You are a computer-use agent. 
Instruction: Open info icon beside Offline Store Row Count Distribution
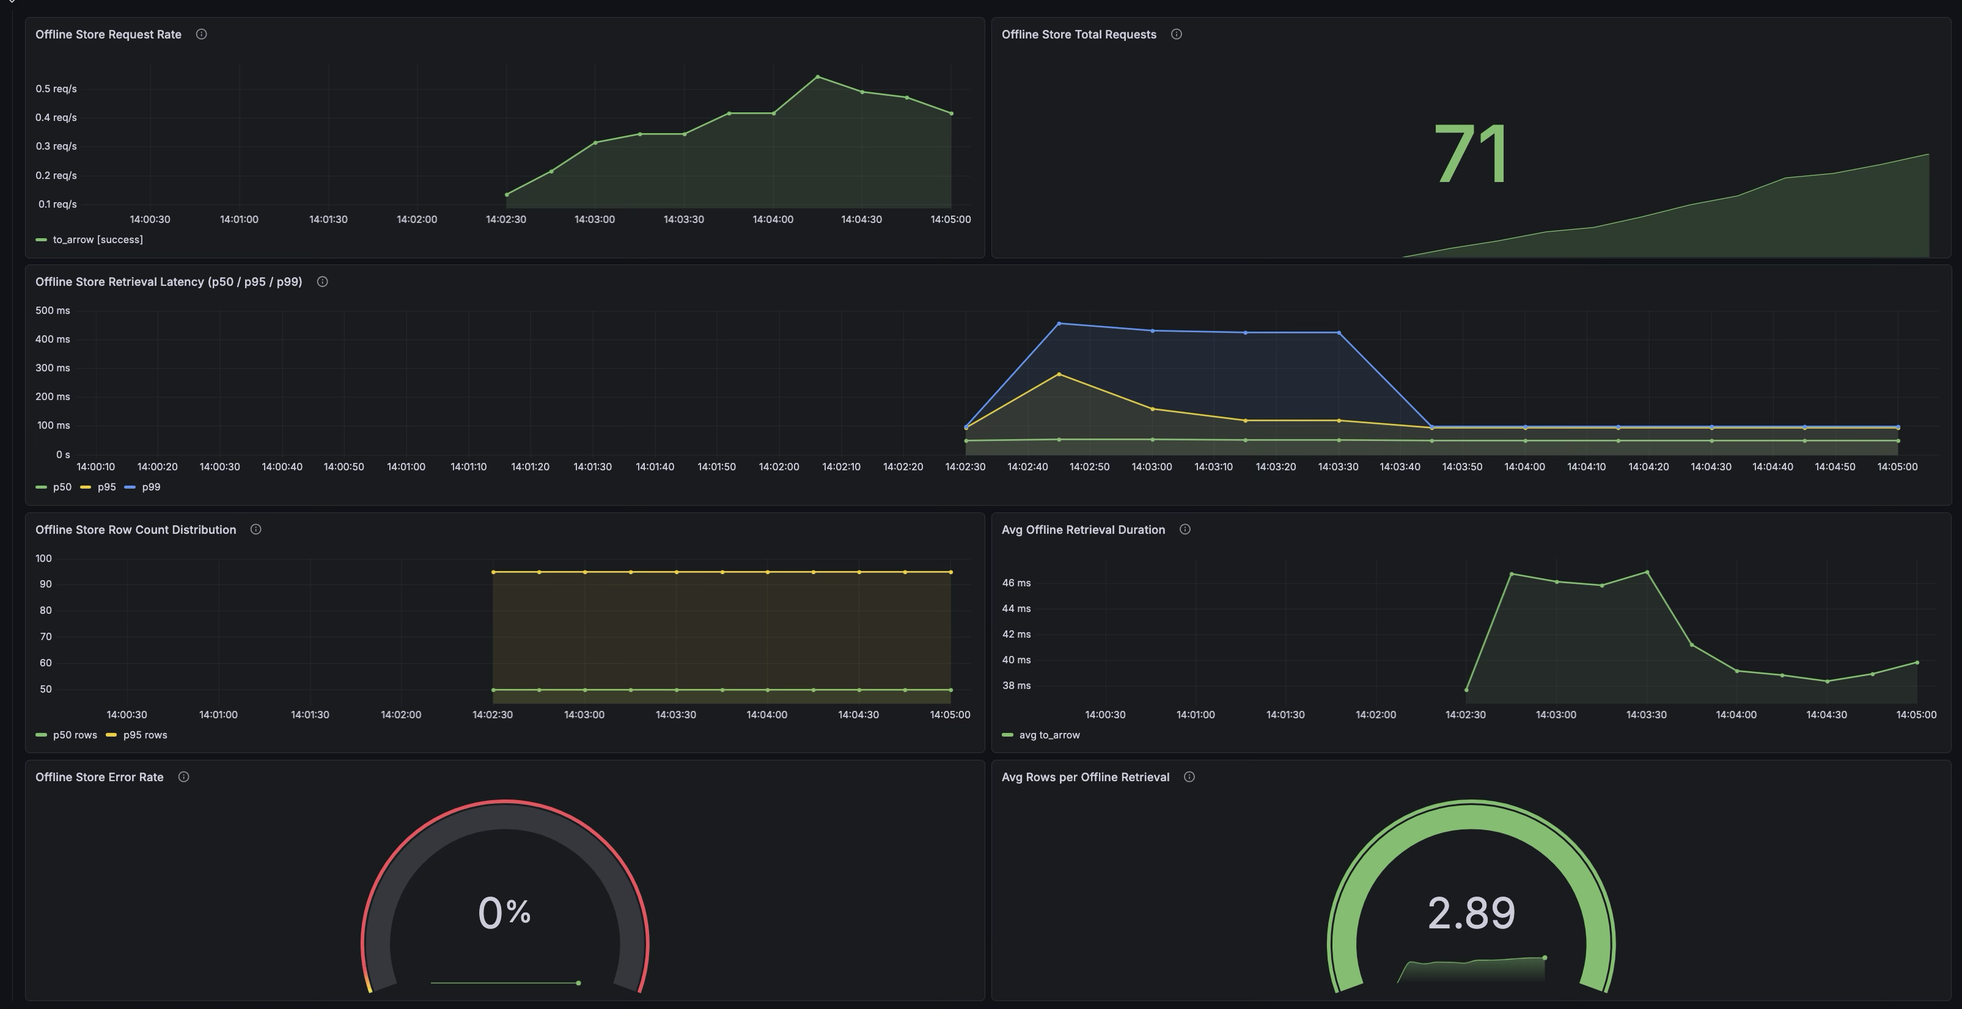(x=256, y=530)
